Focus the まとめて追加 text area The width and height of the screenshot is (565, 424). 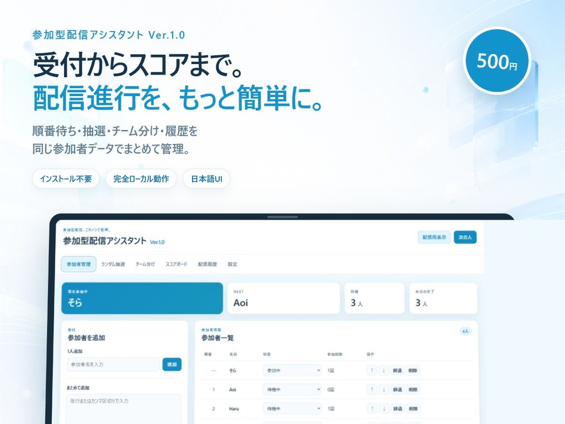pyautogui.click(x=124, y=409)
